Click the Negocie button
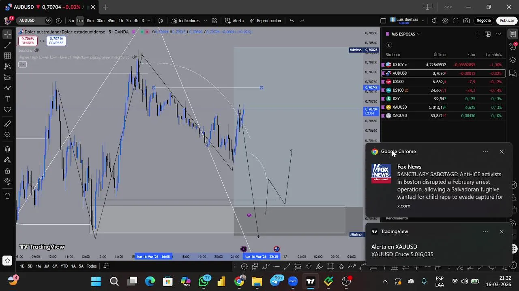This screenshot has width=519, height=291. point(483,21)
